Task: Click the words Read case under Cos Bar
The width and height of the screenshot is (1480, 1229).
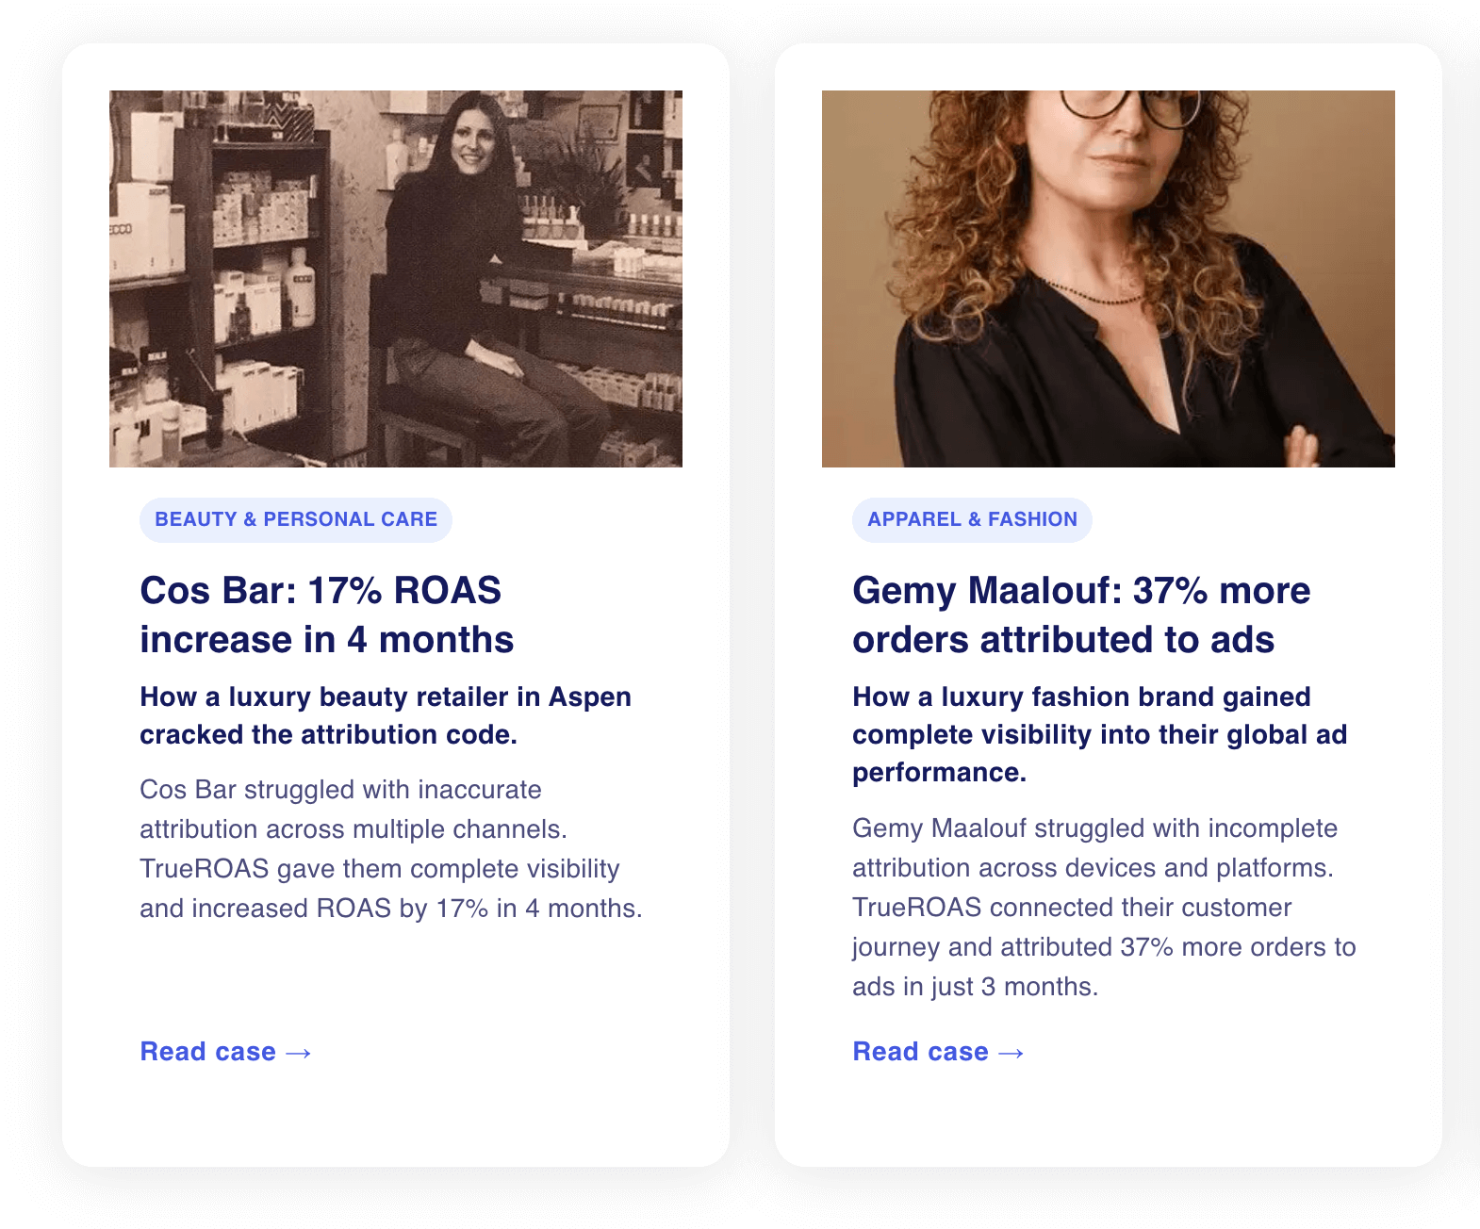Action: pyautogui.click(x=210, y=1052)
